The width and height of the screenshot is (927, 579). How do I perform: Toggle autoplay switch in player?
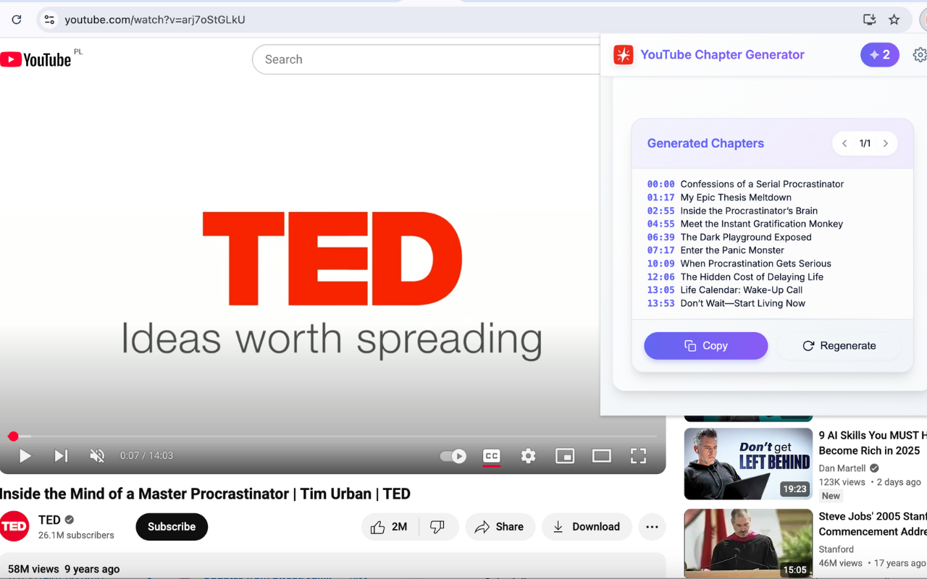pyautogui.click(x=453, y=456)
